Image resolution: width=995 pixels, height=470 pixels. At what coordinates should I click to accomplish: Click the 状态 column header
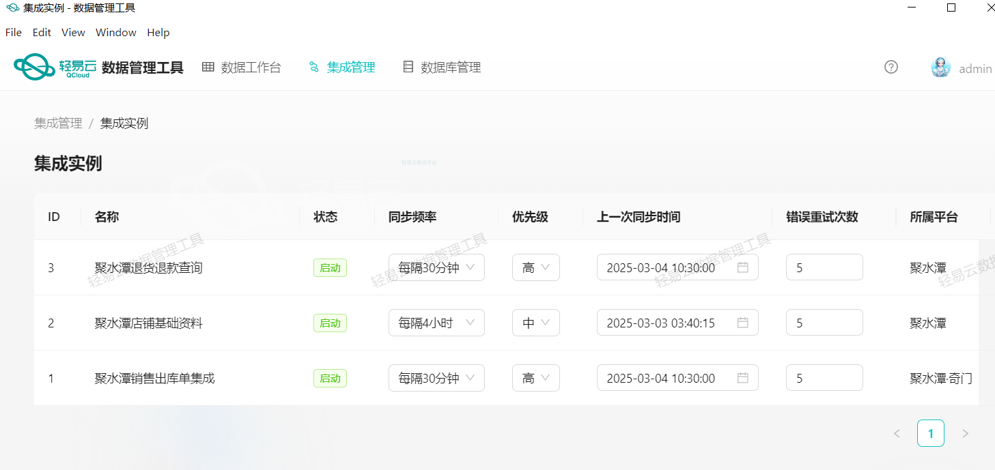pyautogui.click(x=325, y=217)
